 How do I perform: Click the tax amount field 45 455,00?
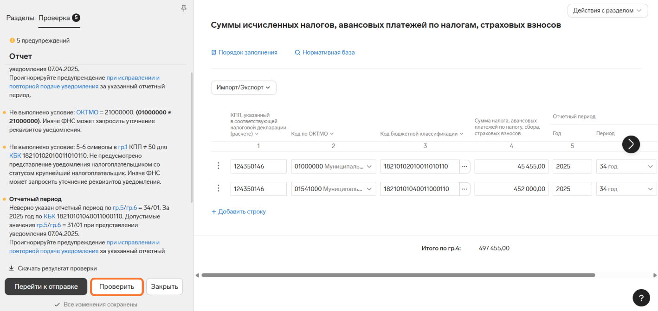pyautogui.click(x=511, y=167)
